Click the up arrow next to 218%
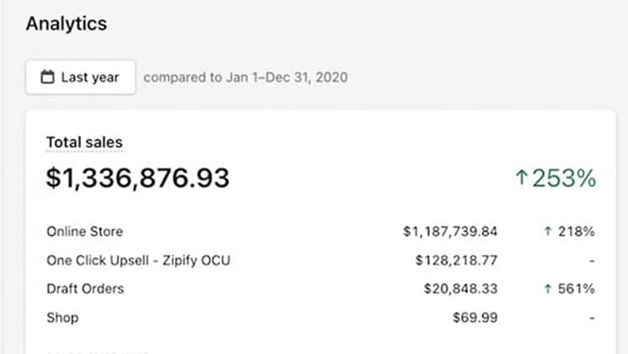Screen dimensions: 628x354 [x=549, y=232]
